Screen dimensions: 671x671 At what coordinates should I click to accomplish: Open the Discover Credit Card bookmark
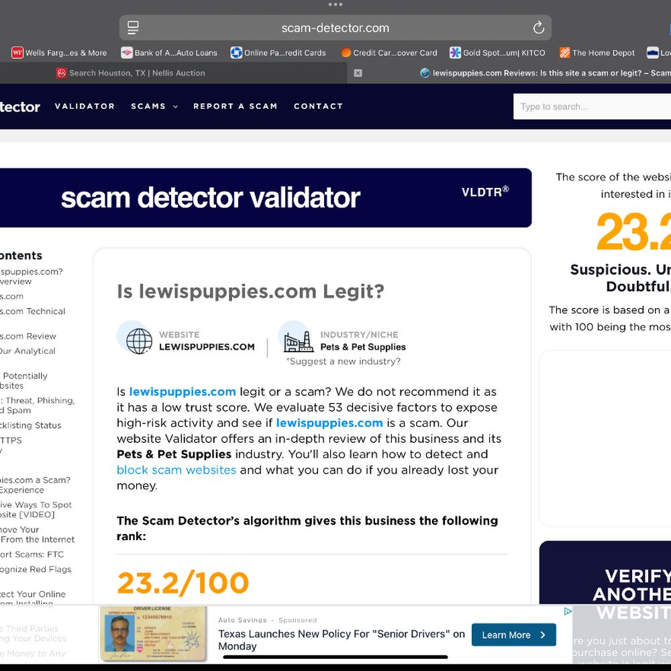tap(389, 52)
